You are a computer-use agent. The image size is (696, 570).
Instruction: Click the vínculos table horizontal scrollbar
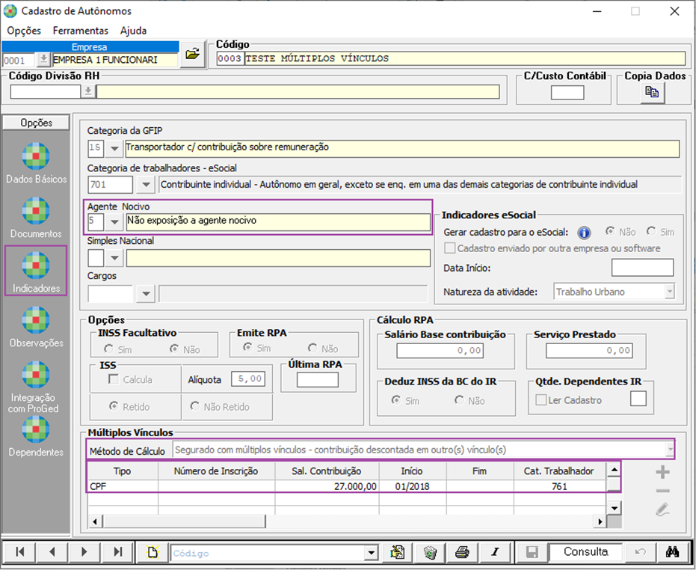point(347,521)
